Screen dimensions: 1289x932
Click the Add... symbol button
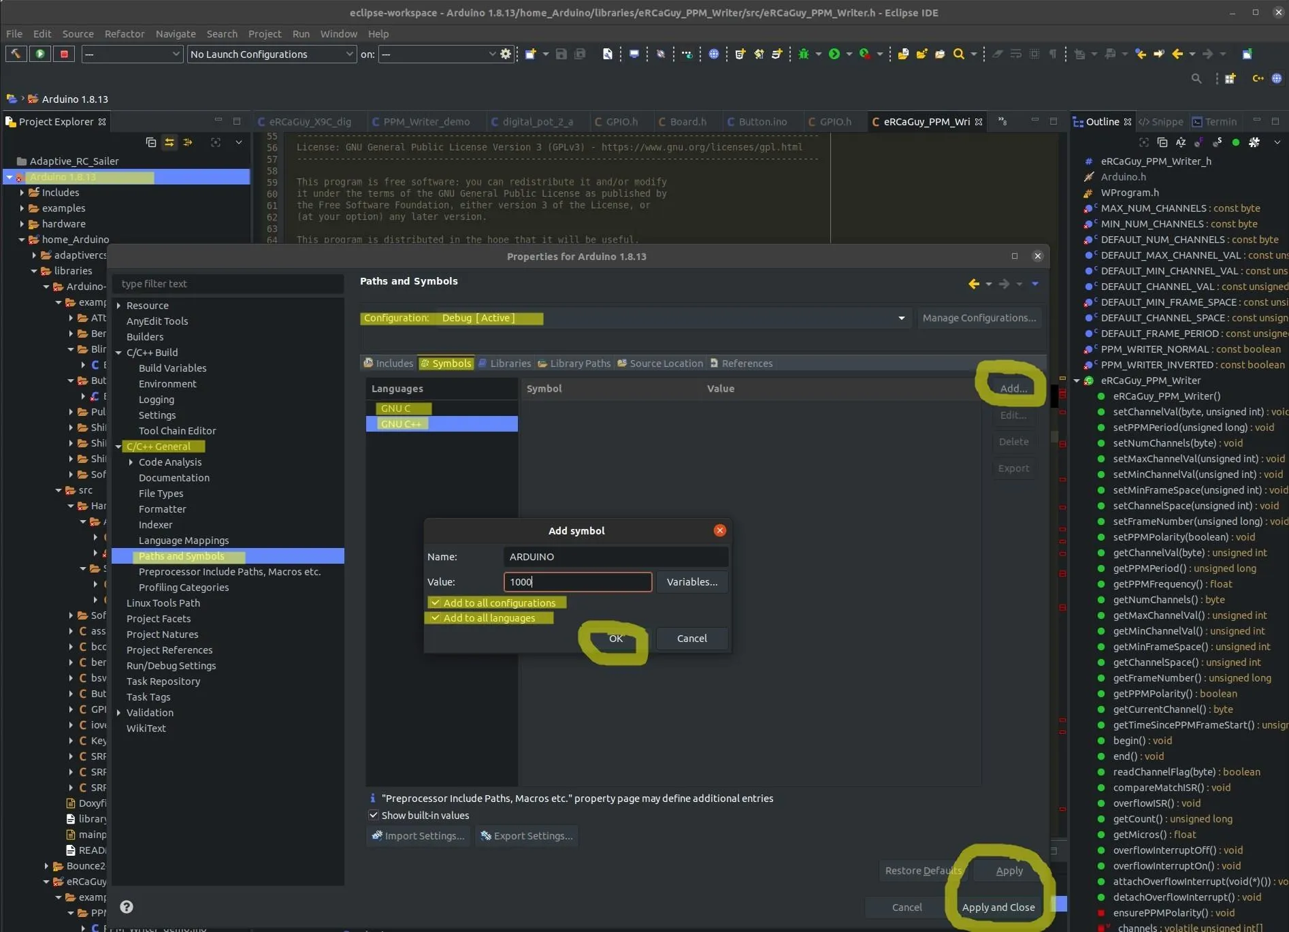point(1013,388)
